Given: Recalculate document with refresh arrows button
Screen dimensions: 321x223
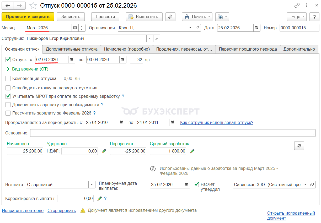Looking at the screenshot, I should tap(299, 146).
